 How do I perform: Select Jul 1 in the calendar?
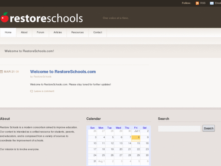[x=136, y=132]
